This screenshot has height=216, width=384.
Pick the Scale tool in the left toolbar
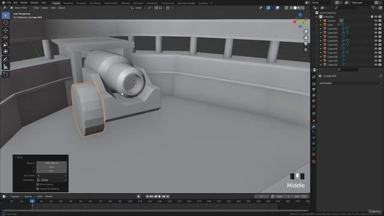5,44
